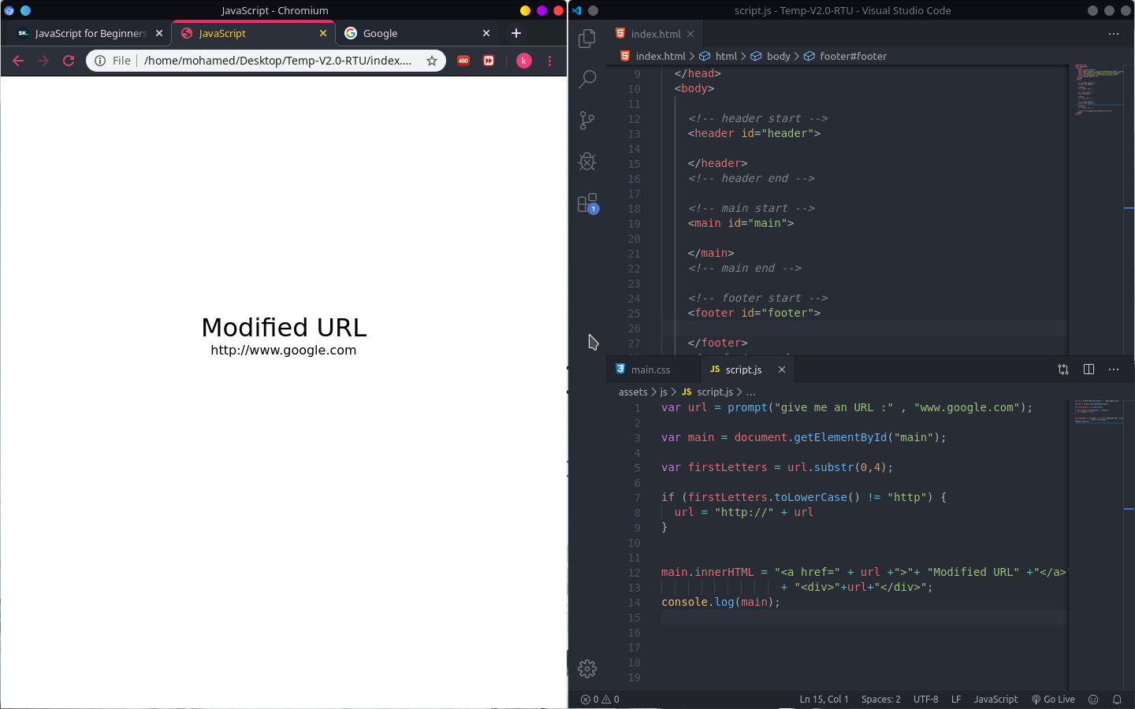This screenshot has height=709, width=1135.
Task: Close the index.html editor tab
Action: 690,34
